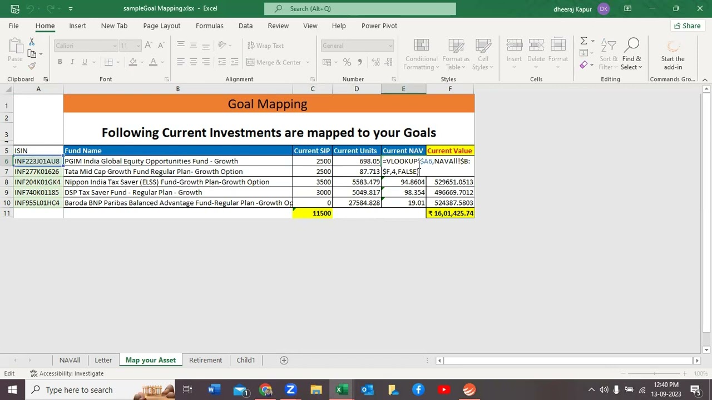The image size is (712, 400).
Task: Open Sort & Filter menu
Action: 609,54
